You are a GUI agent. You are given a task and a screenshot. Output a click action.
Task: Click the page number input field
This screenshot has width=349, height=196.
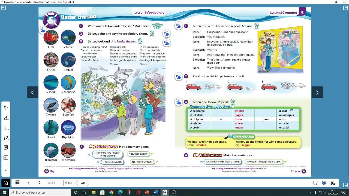[x=55, y=183]
